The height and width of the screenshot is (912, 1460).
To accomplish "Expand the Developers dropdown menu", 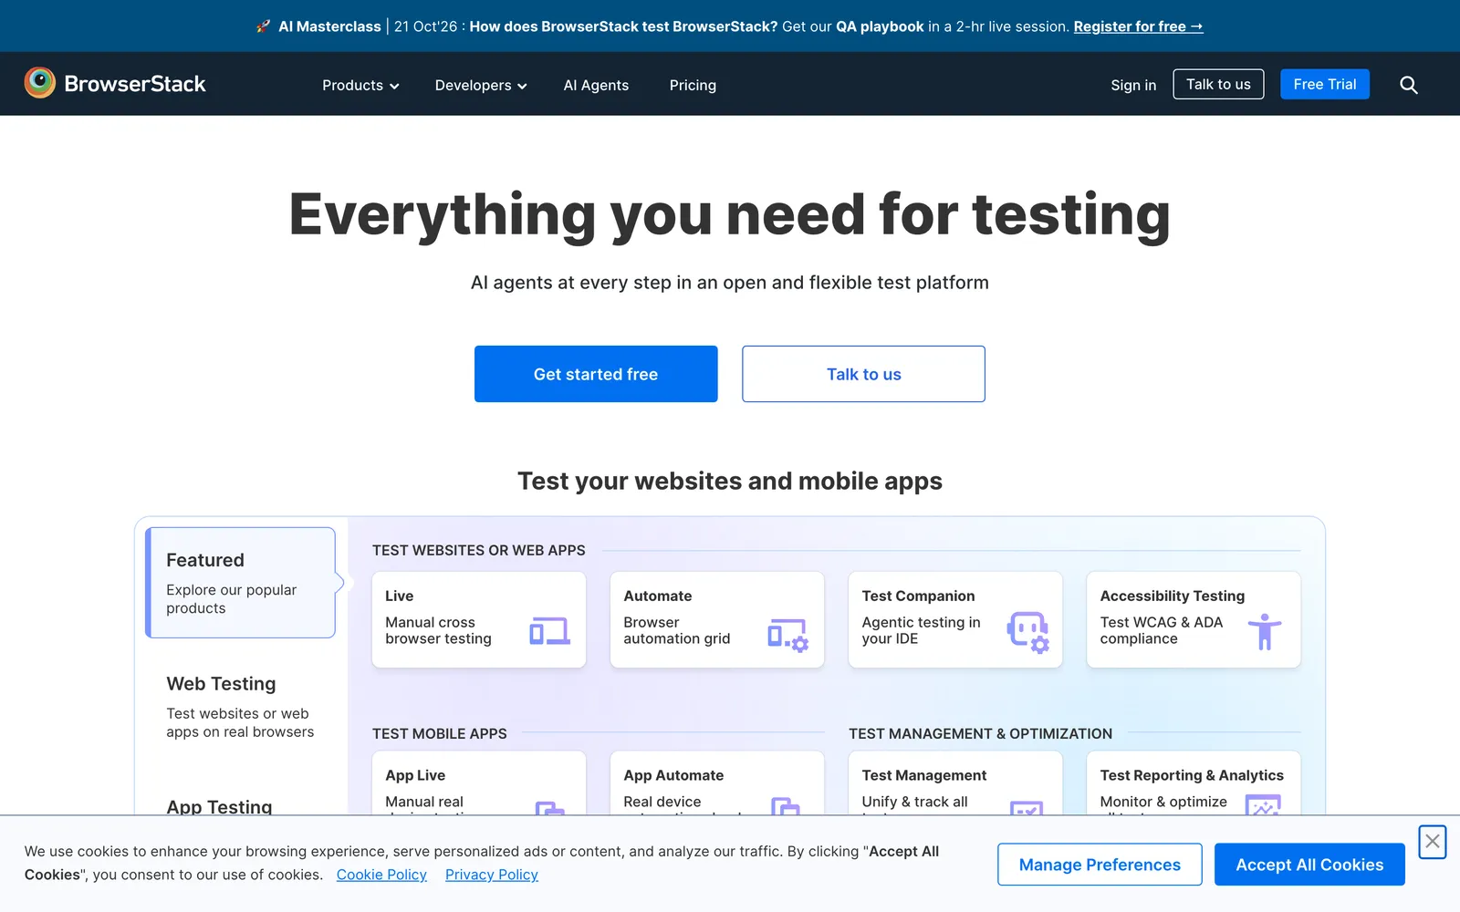I will pos(481,85).
